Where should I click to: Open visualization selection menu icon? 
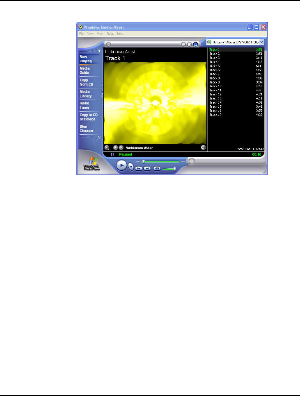coord(107,148)
